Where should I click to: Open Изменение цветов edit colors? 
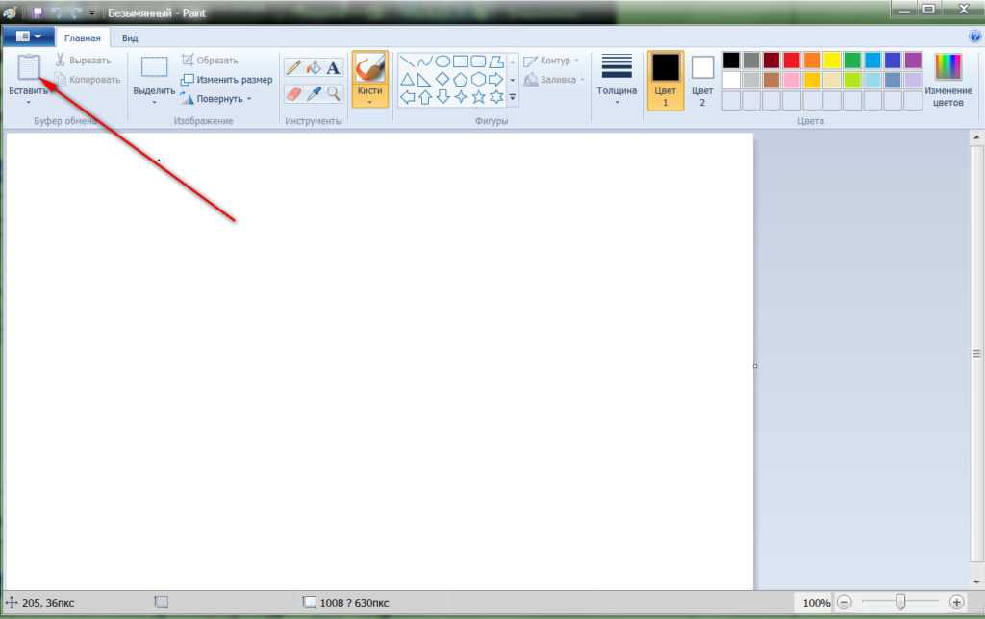(x=947, y=80)
